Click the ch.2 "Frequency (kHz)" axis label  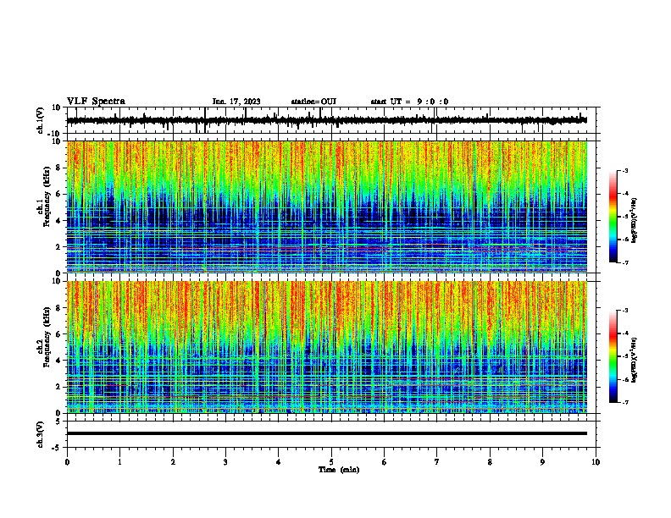click(47, 337)
